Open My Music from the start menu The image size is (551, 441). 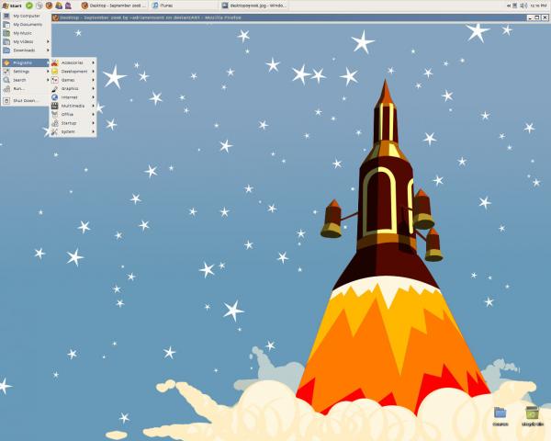[26, 33]
